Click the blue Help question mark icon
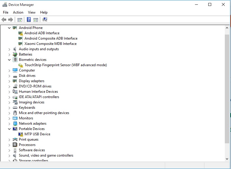231x169 pixels. click(x=29, y=20)
